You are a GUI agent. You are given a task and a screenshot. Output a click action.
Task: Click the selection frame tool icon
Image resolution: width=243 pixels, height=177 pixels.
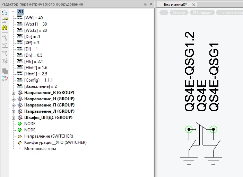click(x=5, y=12)
